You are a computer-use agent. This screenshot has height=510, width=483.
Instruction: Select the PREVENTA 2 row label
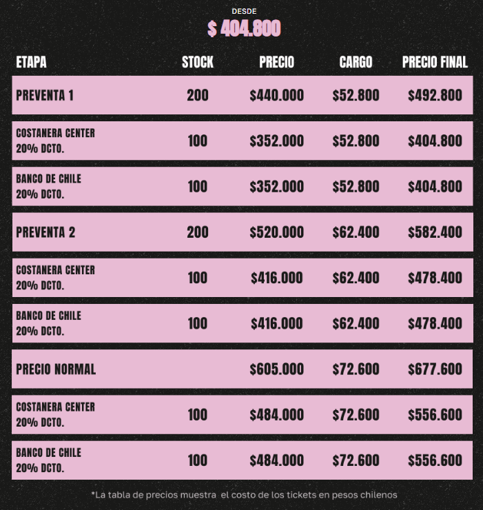click(45, 232)
